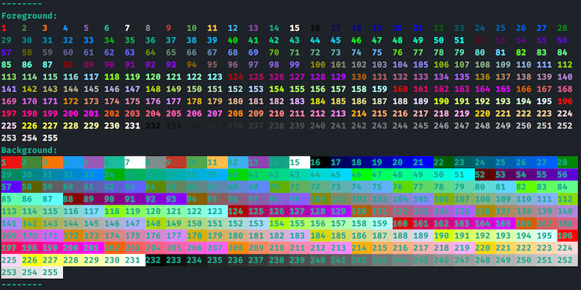Choose the amber background swatch 214
The height and width of the screenshot is (290, 581).
coord(361,248)
